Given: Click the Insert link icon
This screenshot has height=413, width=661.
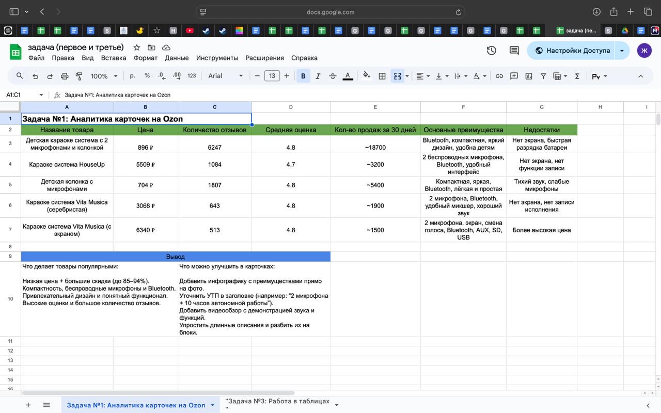Looking at the screenshot, I should 499,76.
